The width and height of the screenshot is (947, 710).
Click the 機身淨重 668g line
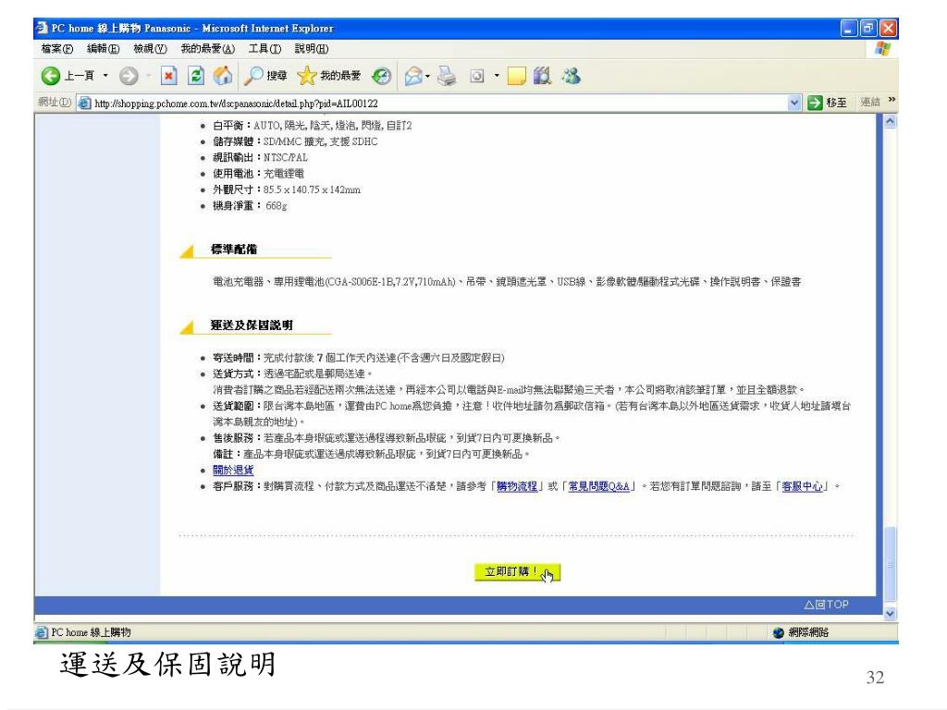coord(250,206)
